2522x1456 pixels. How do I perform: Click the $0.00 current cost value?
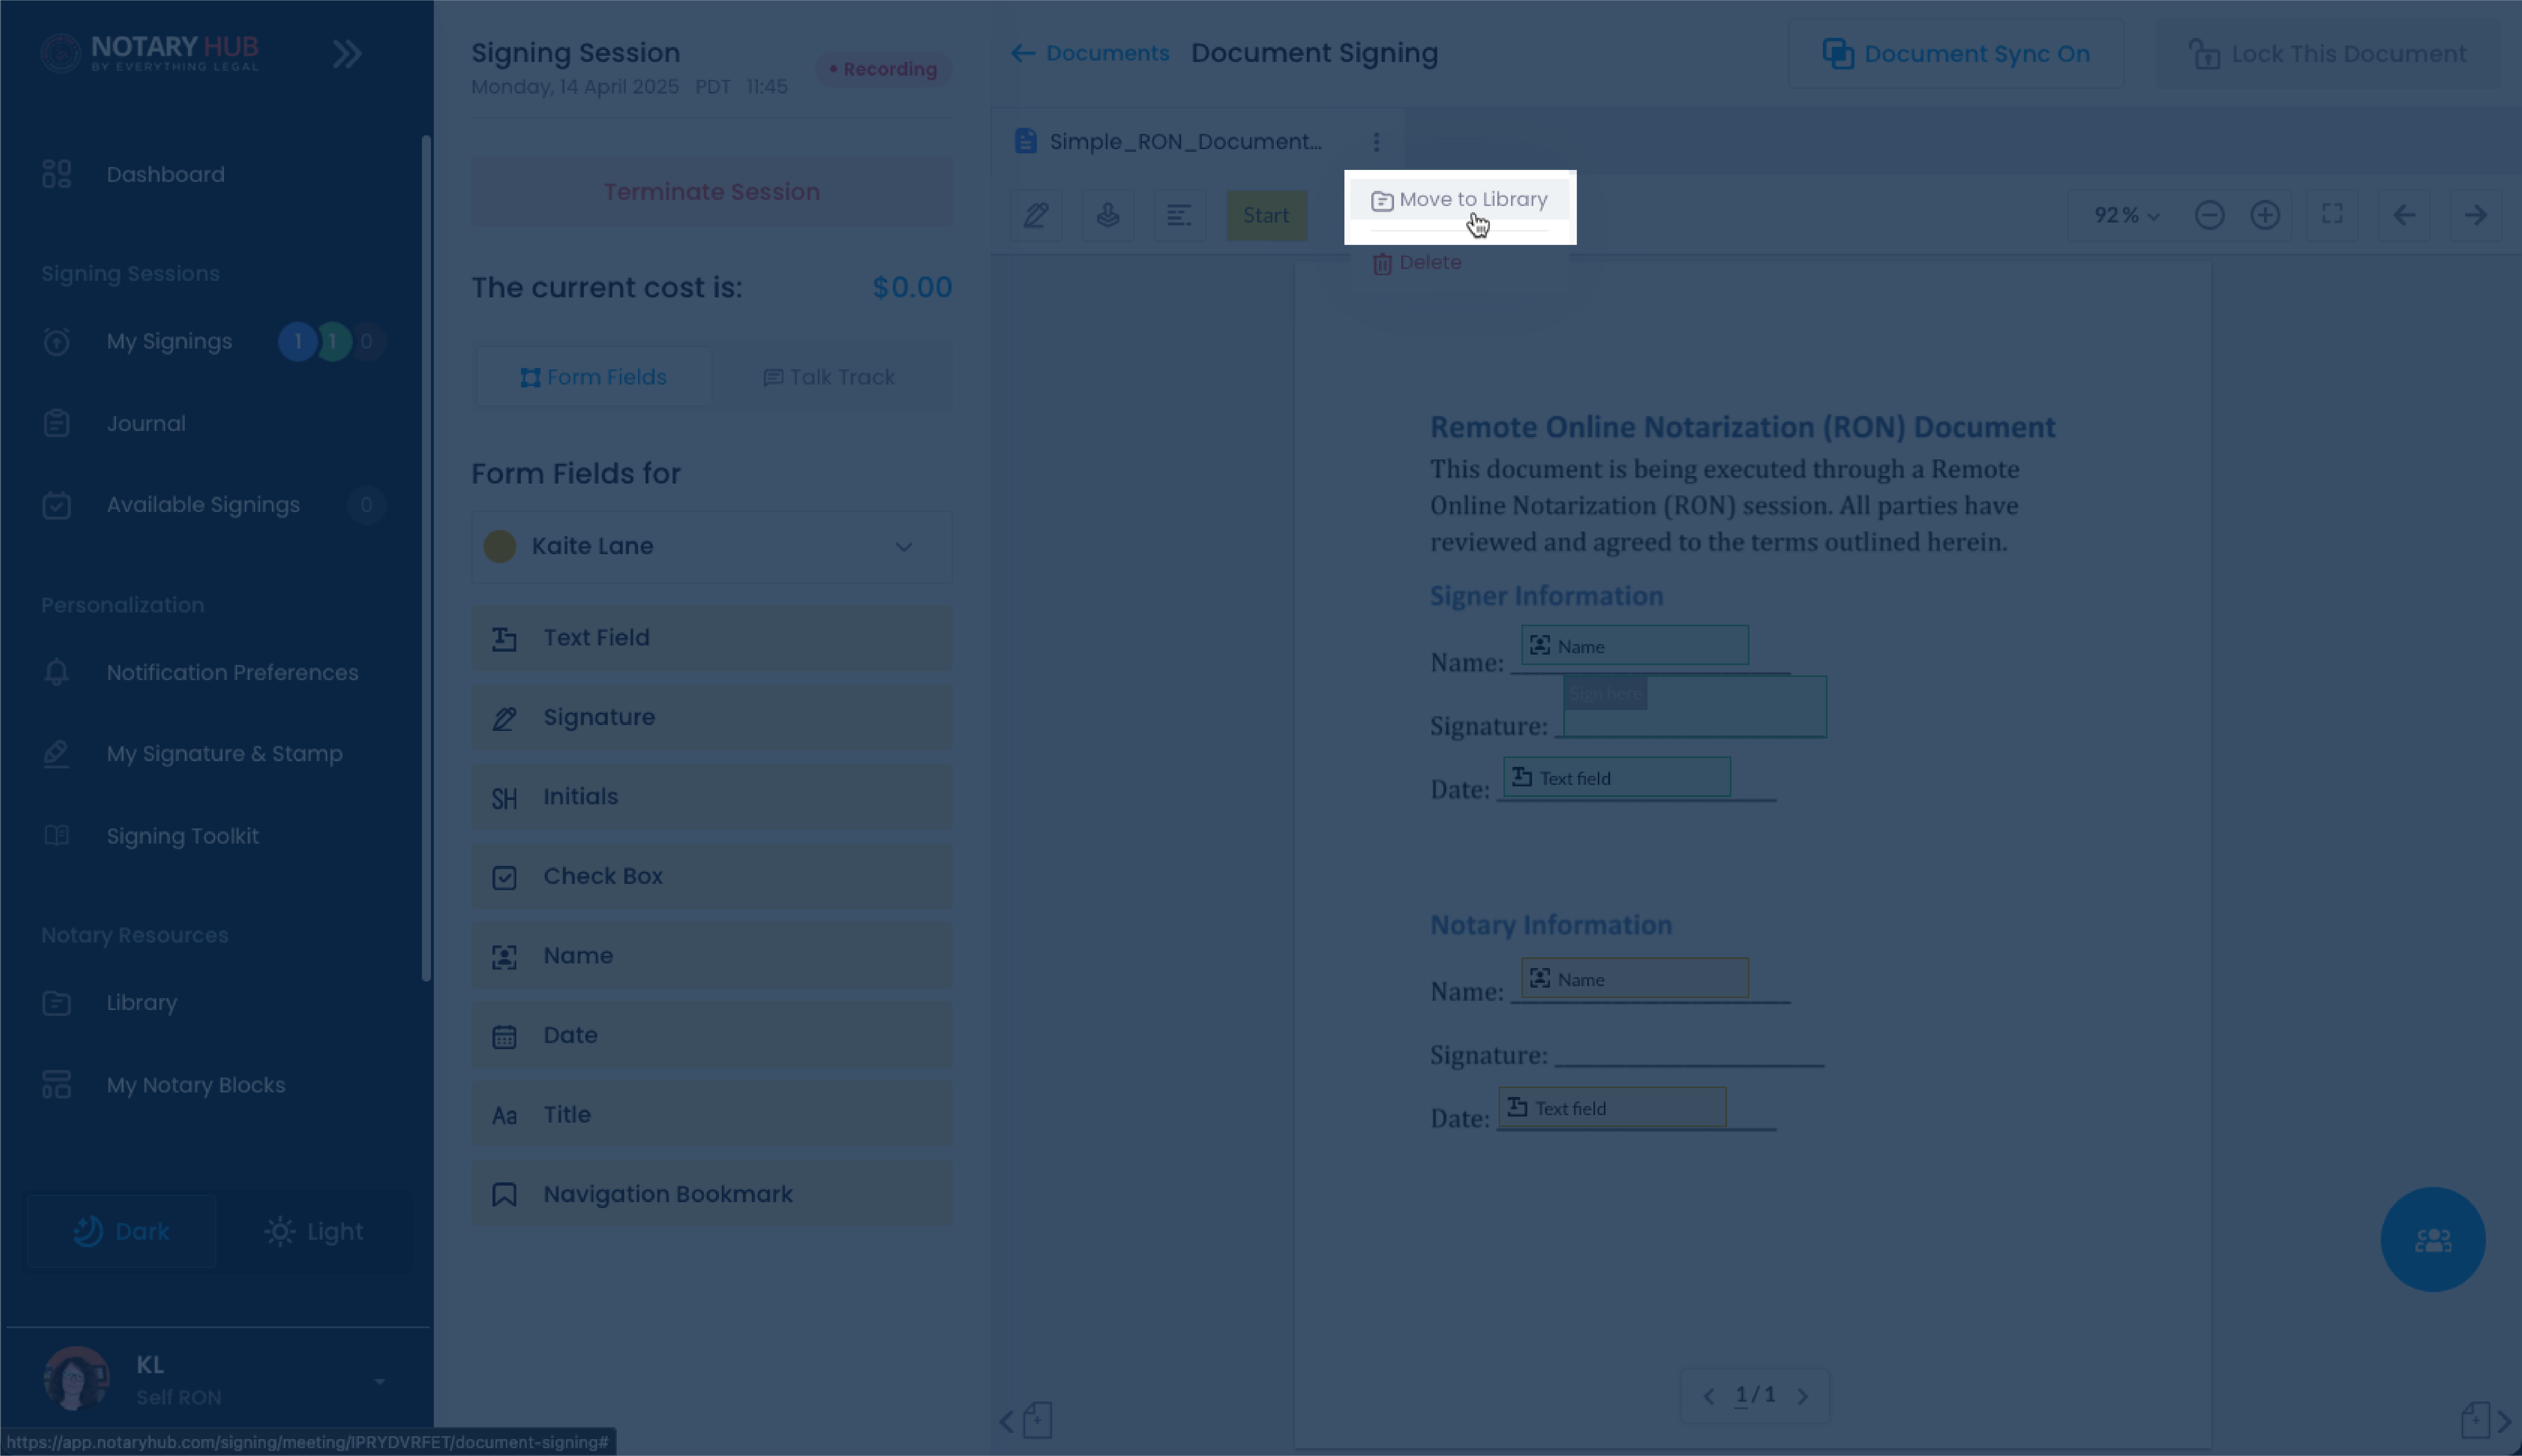pyautogui.click(x=912, y=288)
